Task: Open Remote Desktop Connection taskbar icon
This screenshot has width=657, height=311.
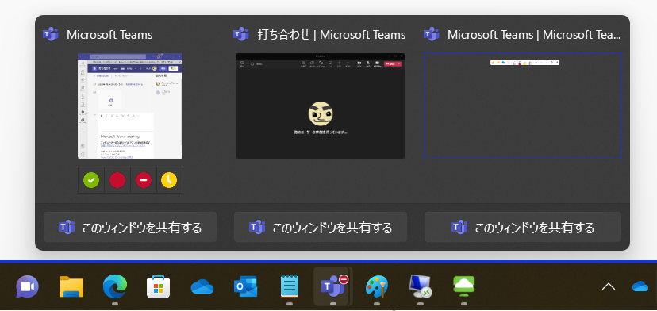Action: (x=421, y=287)
